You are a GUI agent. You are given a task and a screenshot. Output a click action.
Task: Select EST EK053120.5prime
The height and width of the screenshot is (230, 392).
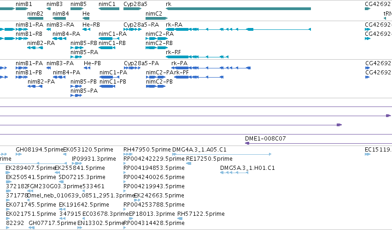pyautogui.click(x=64, y=154)
